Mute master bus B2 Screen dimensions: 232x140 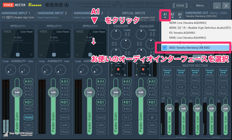point(223,93)
